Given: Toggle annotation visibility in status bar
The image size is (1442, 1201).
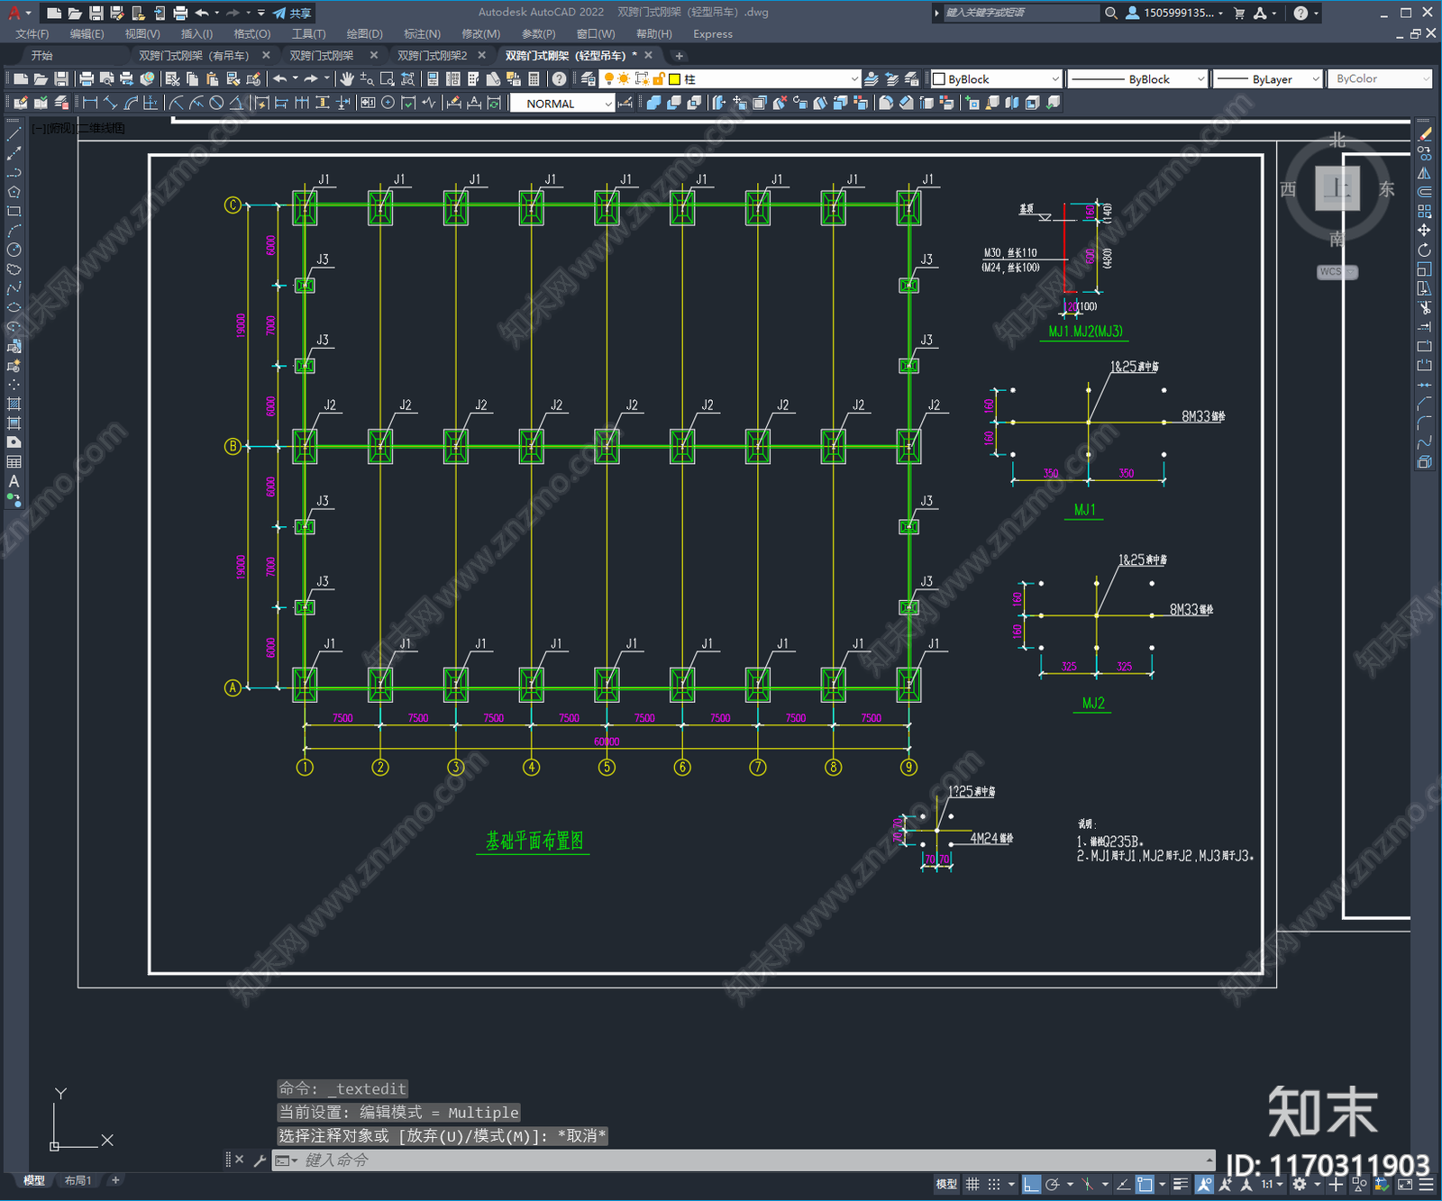Looking at the screenshot, I should (1204, 1184).
